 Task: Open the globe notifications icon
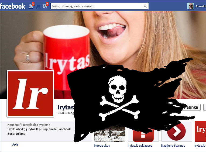[45, 6]
